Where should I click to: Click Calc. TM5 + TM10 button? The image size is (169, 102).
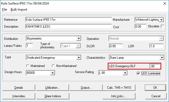(119, 88)
